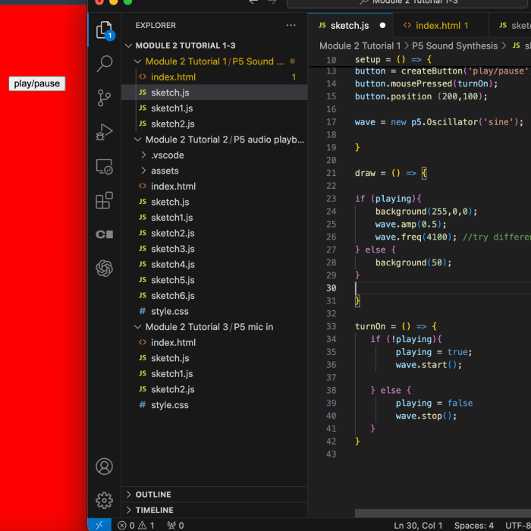Screen dimensions: 531x531
Task: Open the Accounts icon
Action: 104,467
